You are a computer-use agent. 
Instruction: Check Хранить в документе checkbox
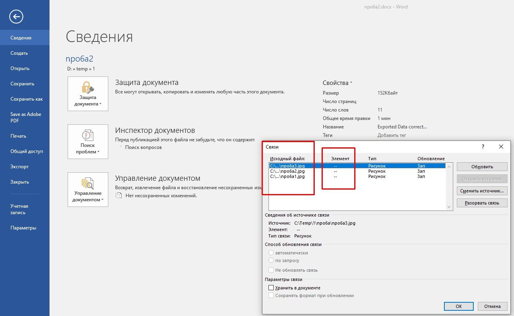point(271,288)
